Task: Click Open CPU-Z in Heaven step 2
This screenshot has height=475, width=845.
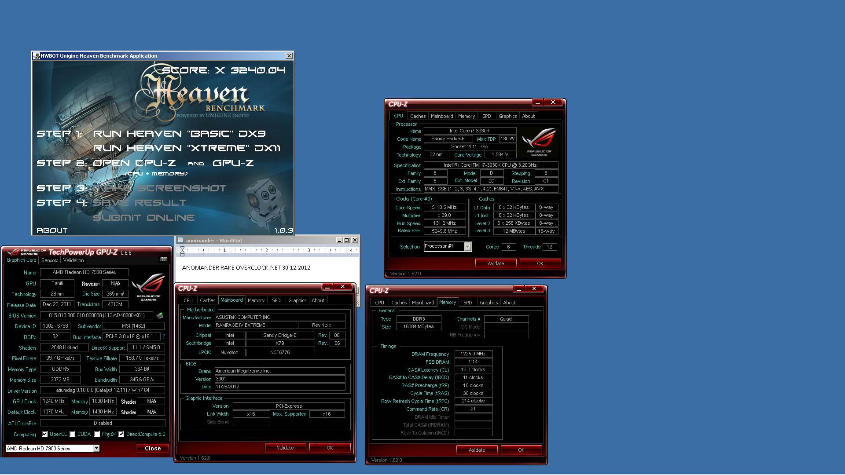Action: [x=134, y=163]
